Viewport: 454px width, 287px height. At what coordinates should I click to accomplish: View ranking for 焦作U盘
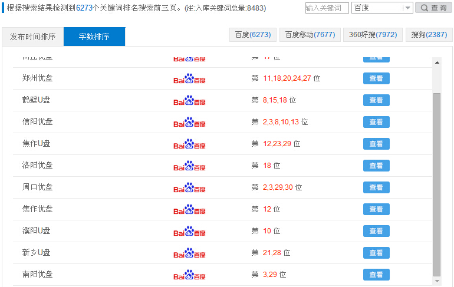click(376, 144)
